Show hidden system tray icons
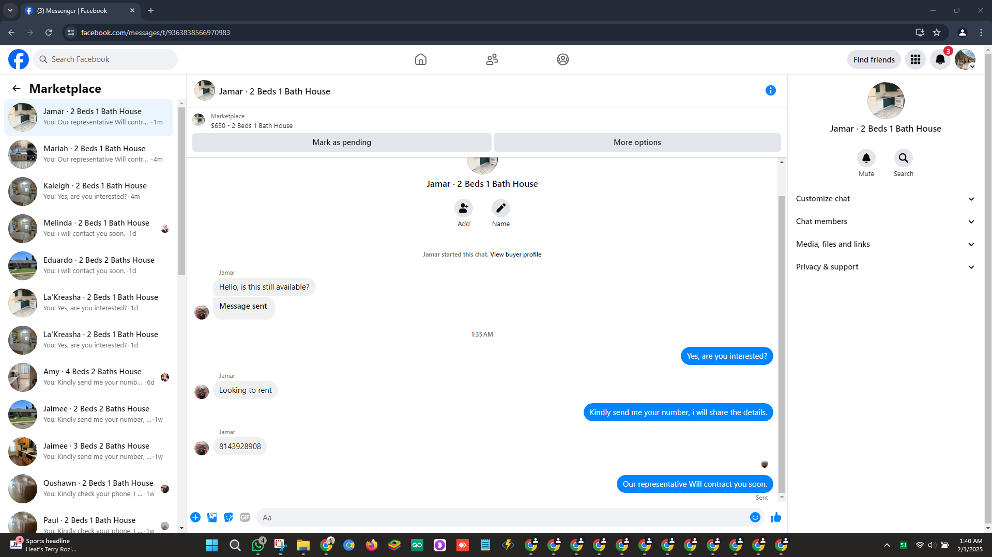 [887, 545]
